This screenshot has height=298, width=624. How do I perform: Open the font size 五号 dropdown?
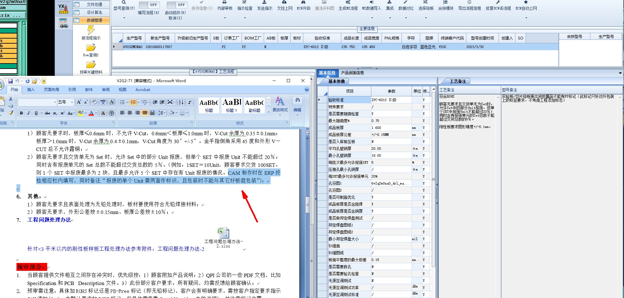pyautogui.click(x=72, y=102)
